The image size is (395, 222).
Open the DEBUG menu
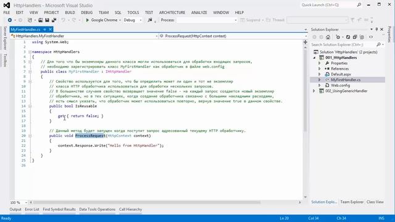tap(87, 12)
